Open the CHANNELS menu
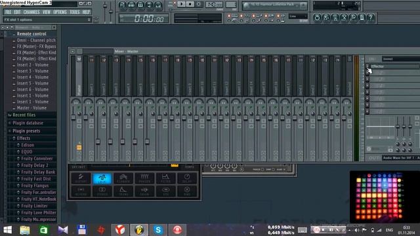Image resolution: width=420 pixels, height=236 pixels. click(31, 12)
